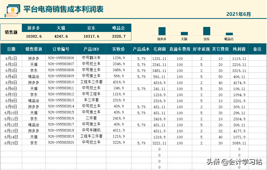This screenshot has width=267, height=170.
Task: Select the 566.9 price cell
Action: pos(119,76)
